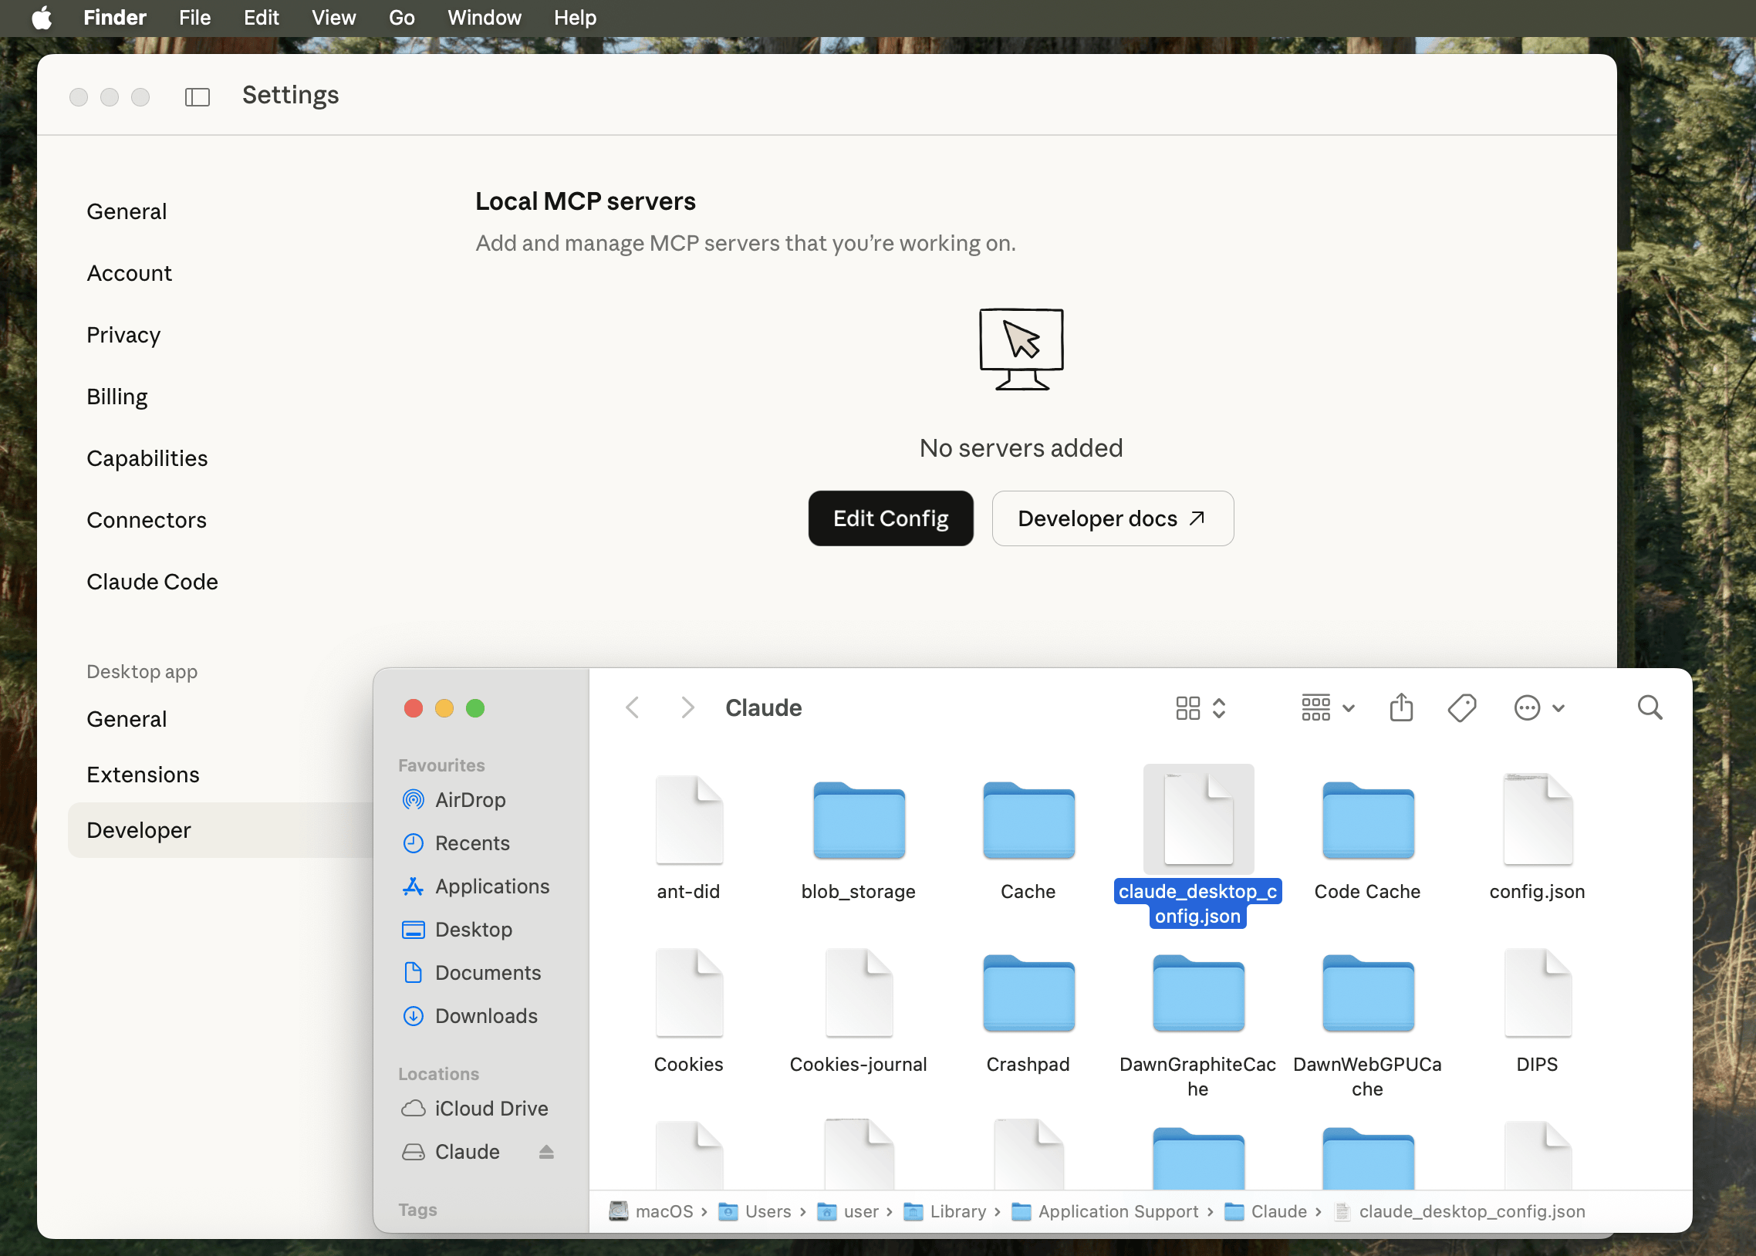
Task: Click the Tags icon in Finder toolbar
Action: (x=1461, y=707)
